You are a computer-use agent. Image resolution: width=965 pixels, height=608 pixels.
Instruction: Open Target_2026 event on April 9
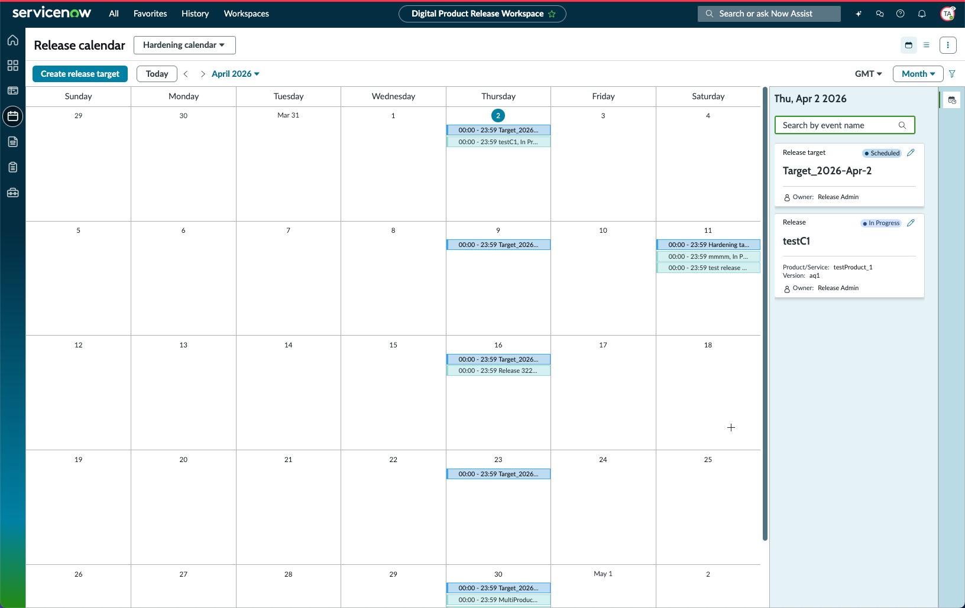point(498,245)
